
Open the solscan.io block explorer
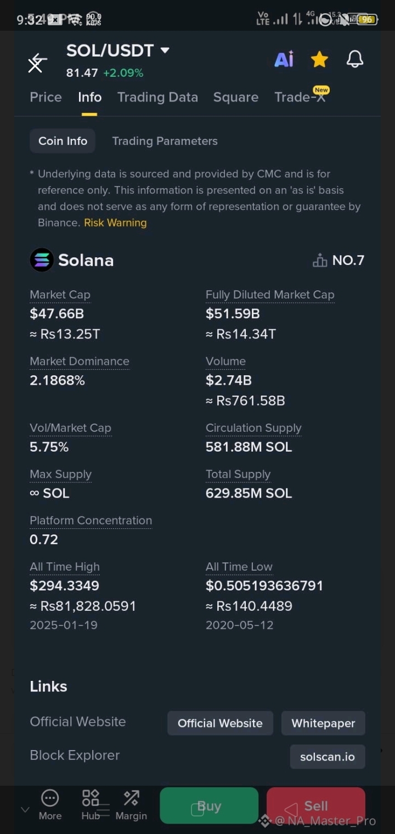328,757
